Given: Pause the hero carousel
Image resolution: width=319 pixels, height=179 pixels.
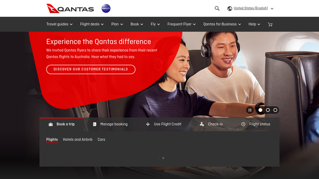Looking at the screenshot, I should (250, 110).
